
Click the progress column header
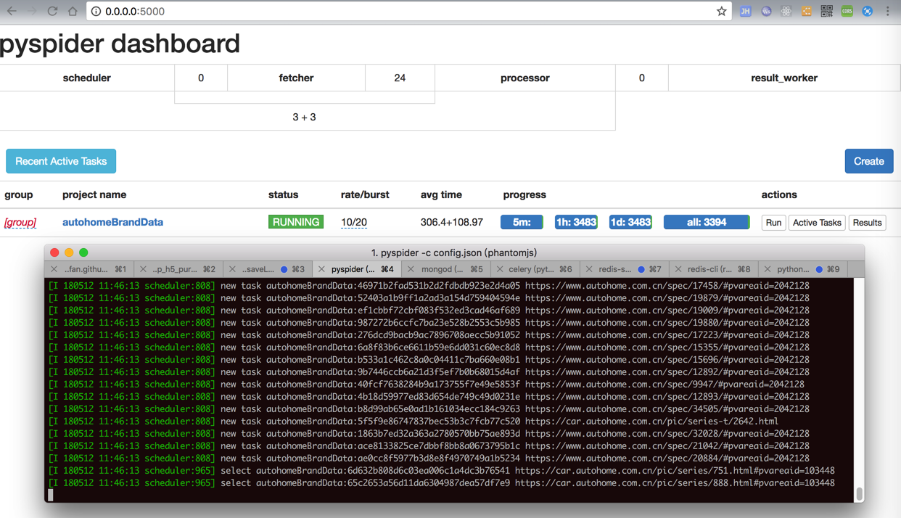524,194
